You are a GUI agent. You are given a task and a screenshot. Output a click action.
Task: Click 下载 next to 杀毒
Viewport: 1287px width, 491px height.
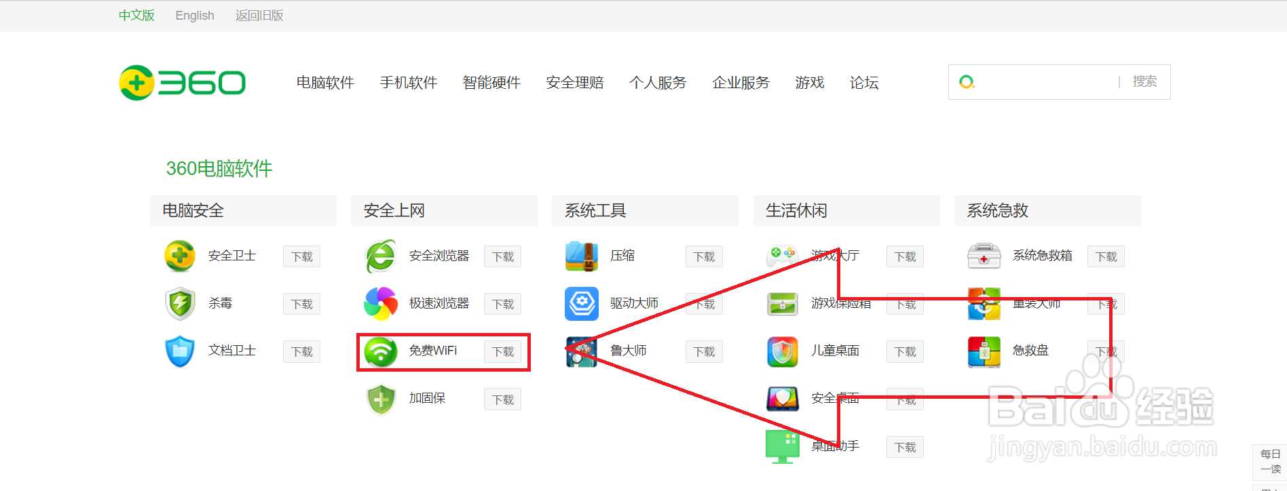coord(301,304)
